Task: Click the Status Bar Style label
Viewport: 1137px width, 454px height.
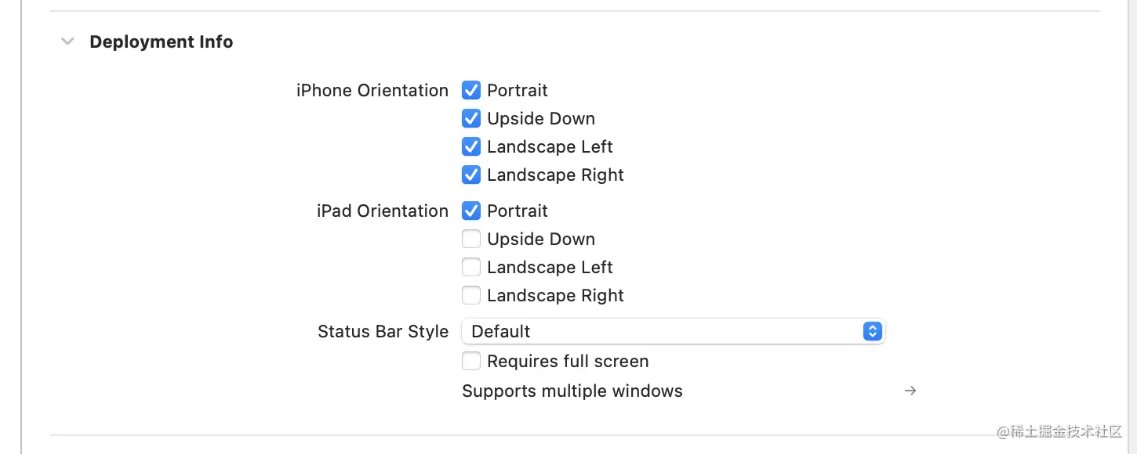Action: (383, 332)
